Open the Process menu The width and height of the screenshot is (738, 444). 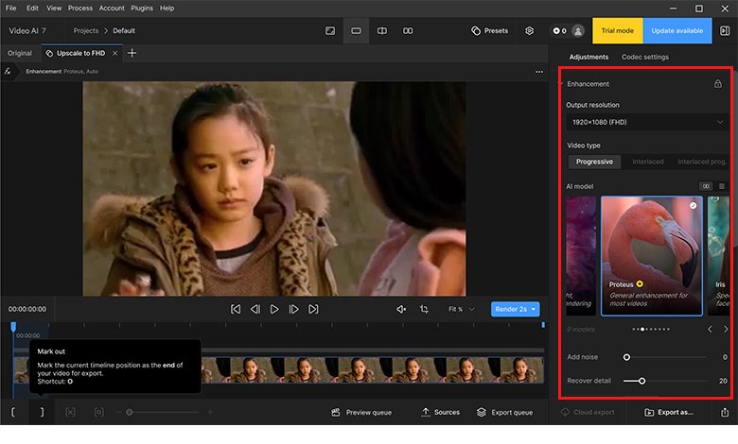click(80, 8)
